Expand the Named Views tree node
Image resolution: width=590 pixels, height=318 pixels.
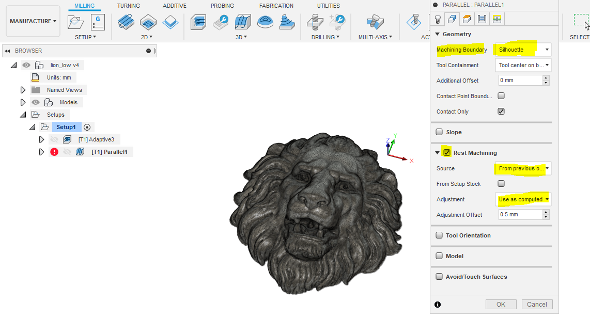coord(23,90)
